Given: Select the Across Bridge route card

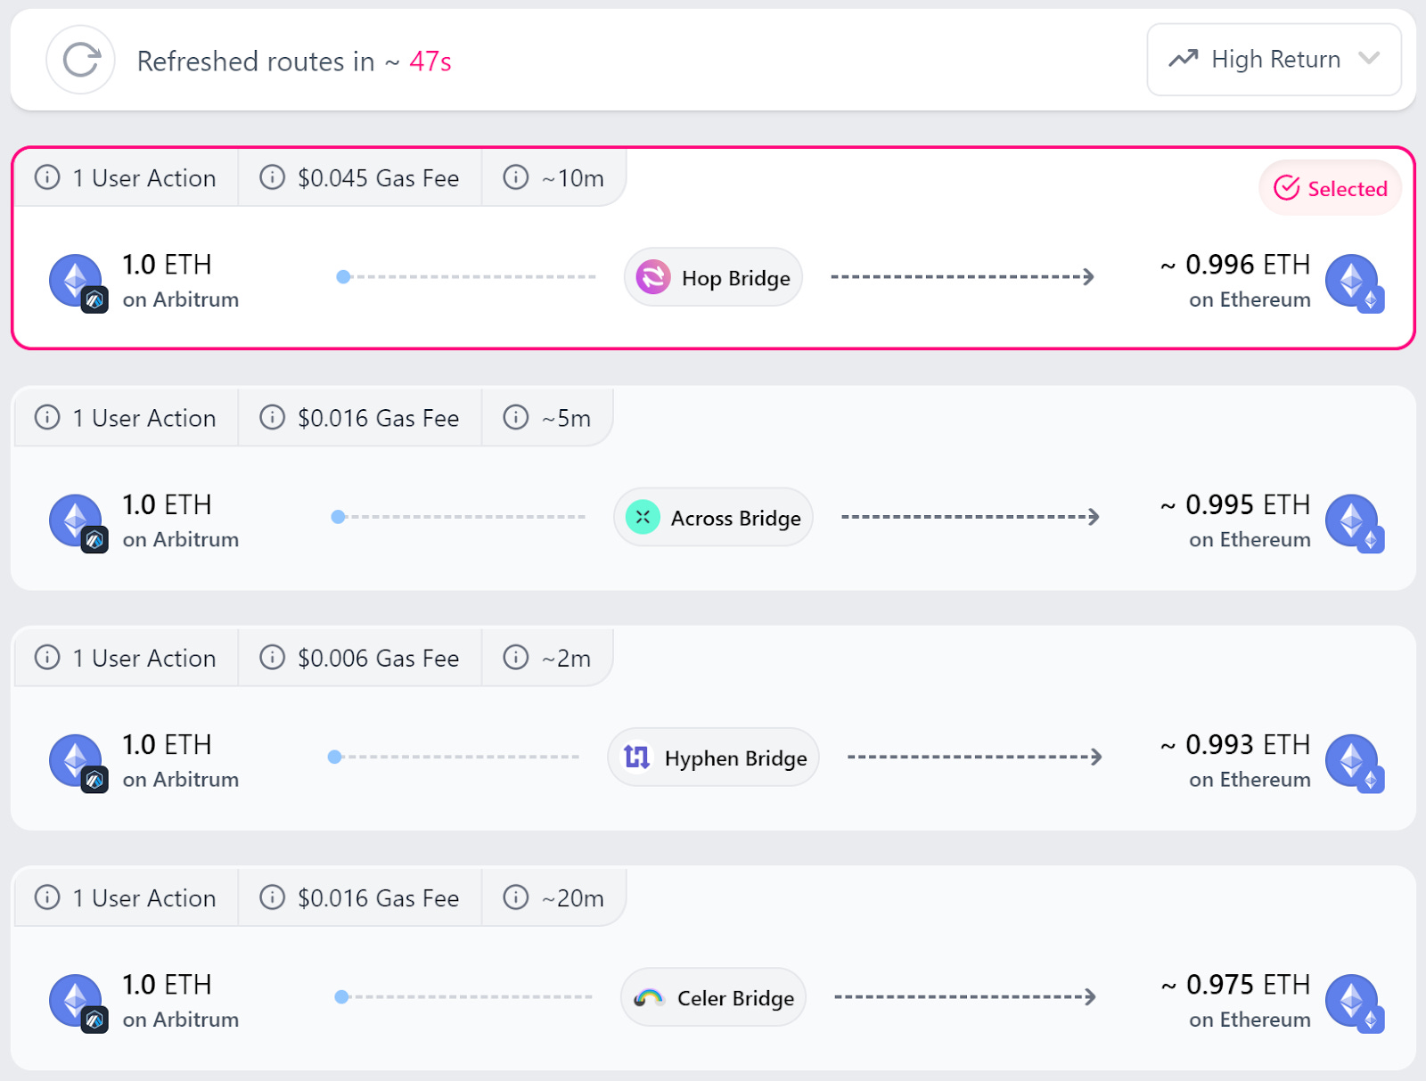Looking at the screenshot, I should [713, 487].
